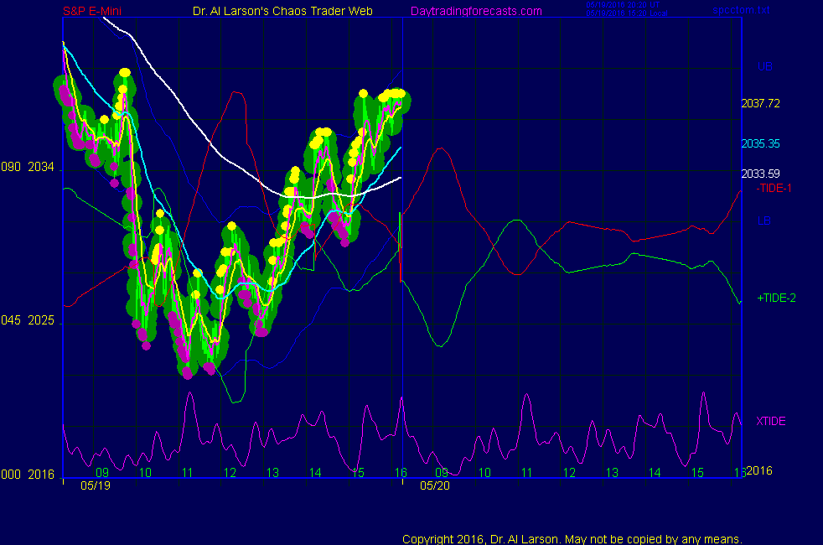Click the 09 hour label for 05/19
Viewport: 823px width, 545px height.
(x=102, y=473)
